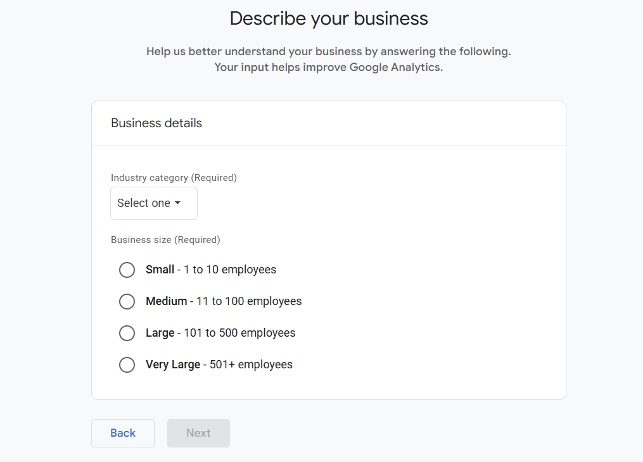The height and width of the screenshot is (462, 643).
Task: Go back with the Back button
Action: [123, 433]
